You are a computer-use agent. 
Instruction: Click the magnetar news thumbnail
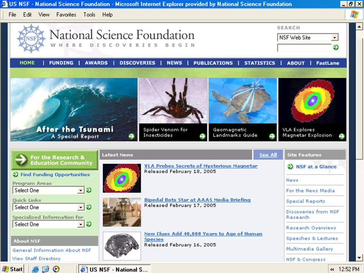(122, 178)
